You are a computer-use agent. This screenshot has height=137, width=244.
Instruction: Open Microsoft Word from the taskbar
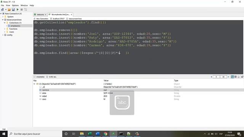point(98,134)
